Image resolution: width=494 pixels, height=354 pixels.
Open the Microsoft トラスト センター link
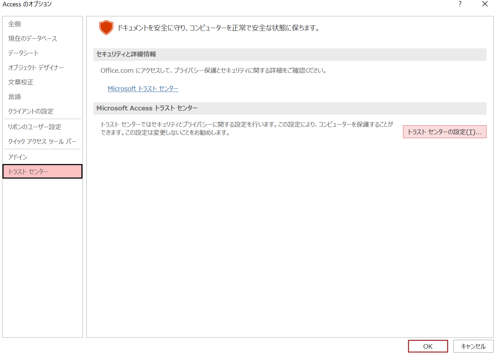coord(143,88)
